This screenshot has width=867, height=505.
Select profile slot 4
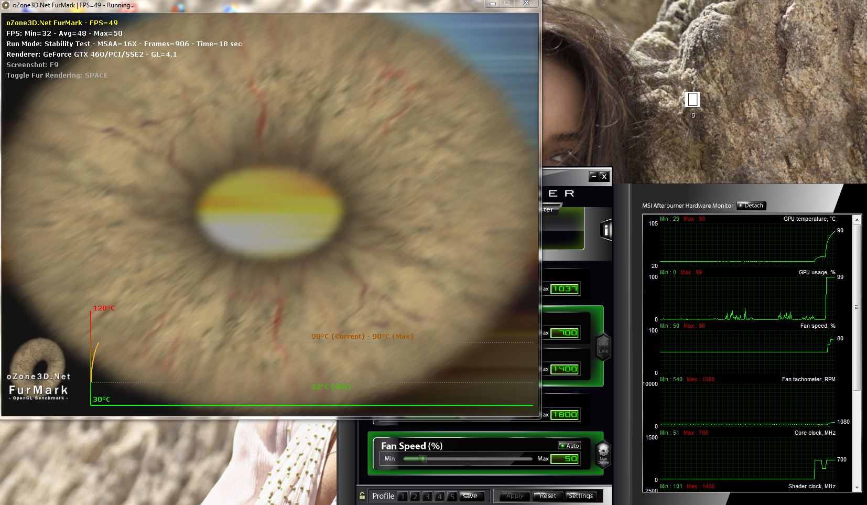coord(440,496)
